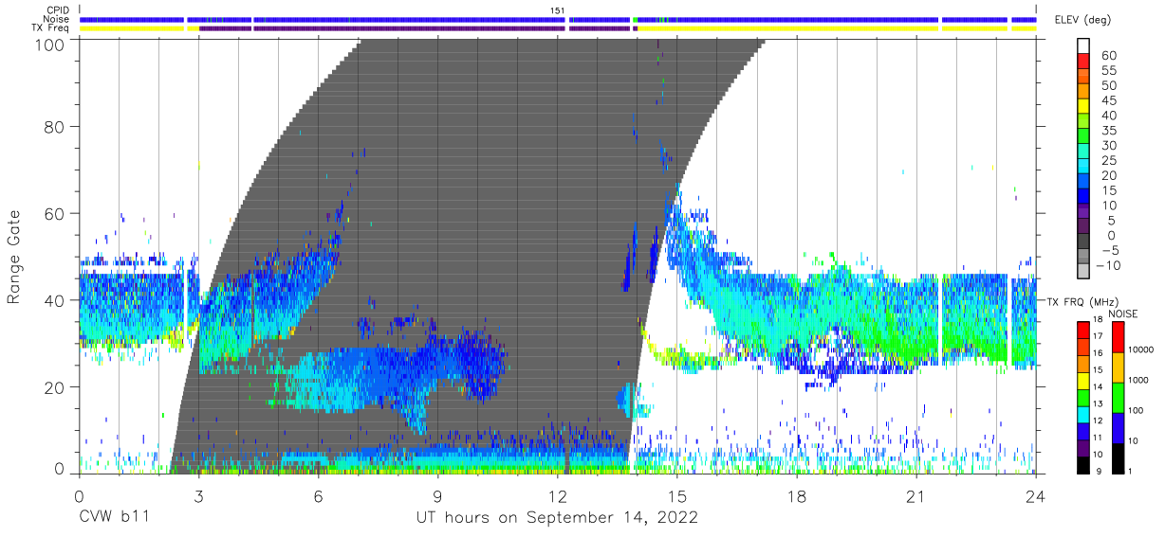Click the x-axis tick label 15
Screen dimensions: 1165x537
[x=677, y=496]
